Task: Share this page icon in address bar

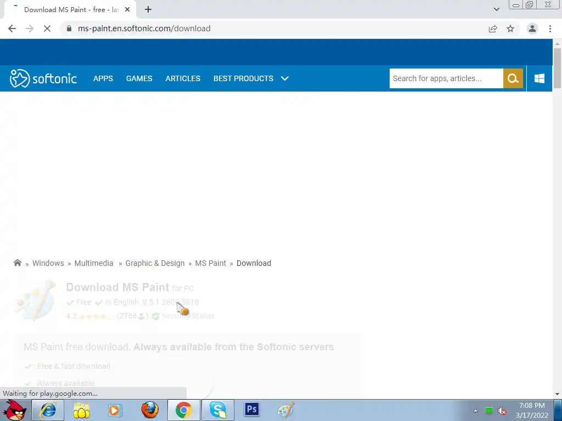Action: [x=493, y=29]
